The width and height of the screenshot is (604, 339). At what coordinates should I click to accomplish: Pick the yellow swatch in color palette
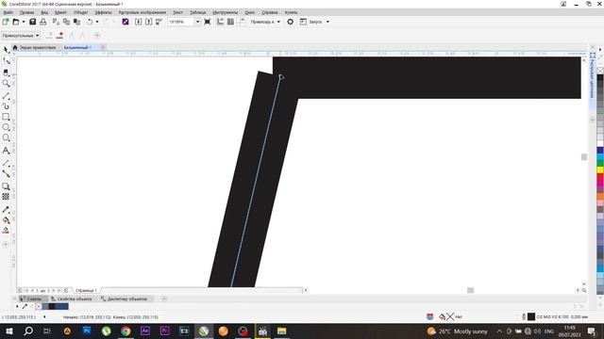(600, 169)
